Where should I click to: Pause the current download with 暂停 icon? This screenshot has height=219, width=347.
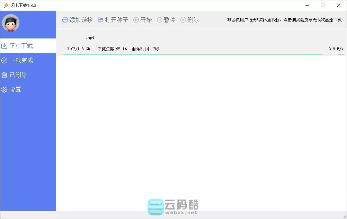coord(159,20)
